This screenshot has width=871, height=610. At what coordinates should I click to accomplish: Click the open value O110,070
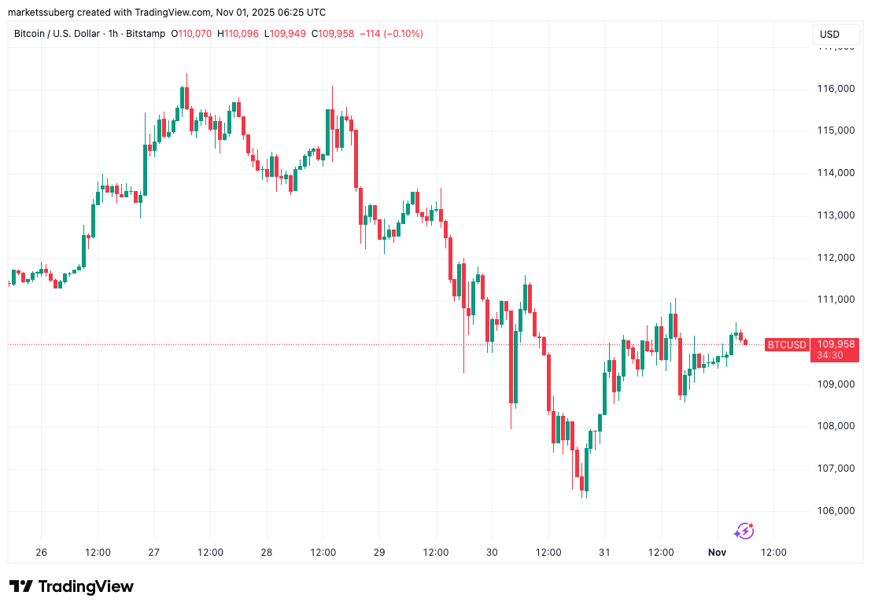point(193,34)
